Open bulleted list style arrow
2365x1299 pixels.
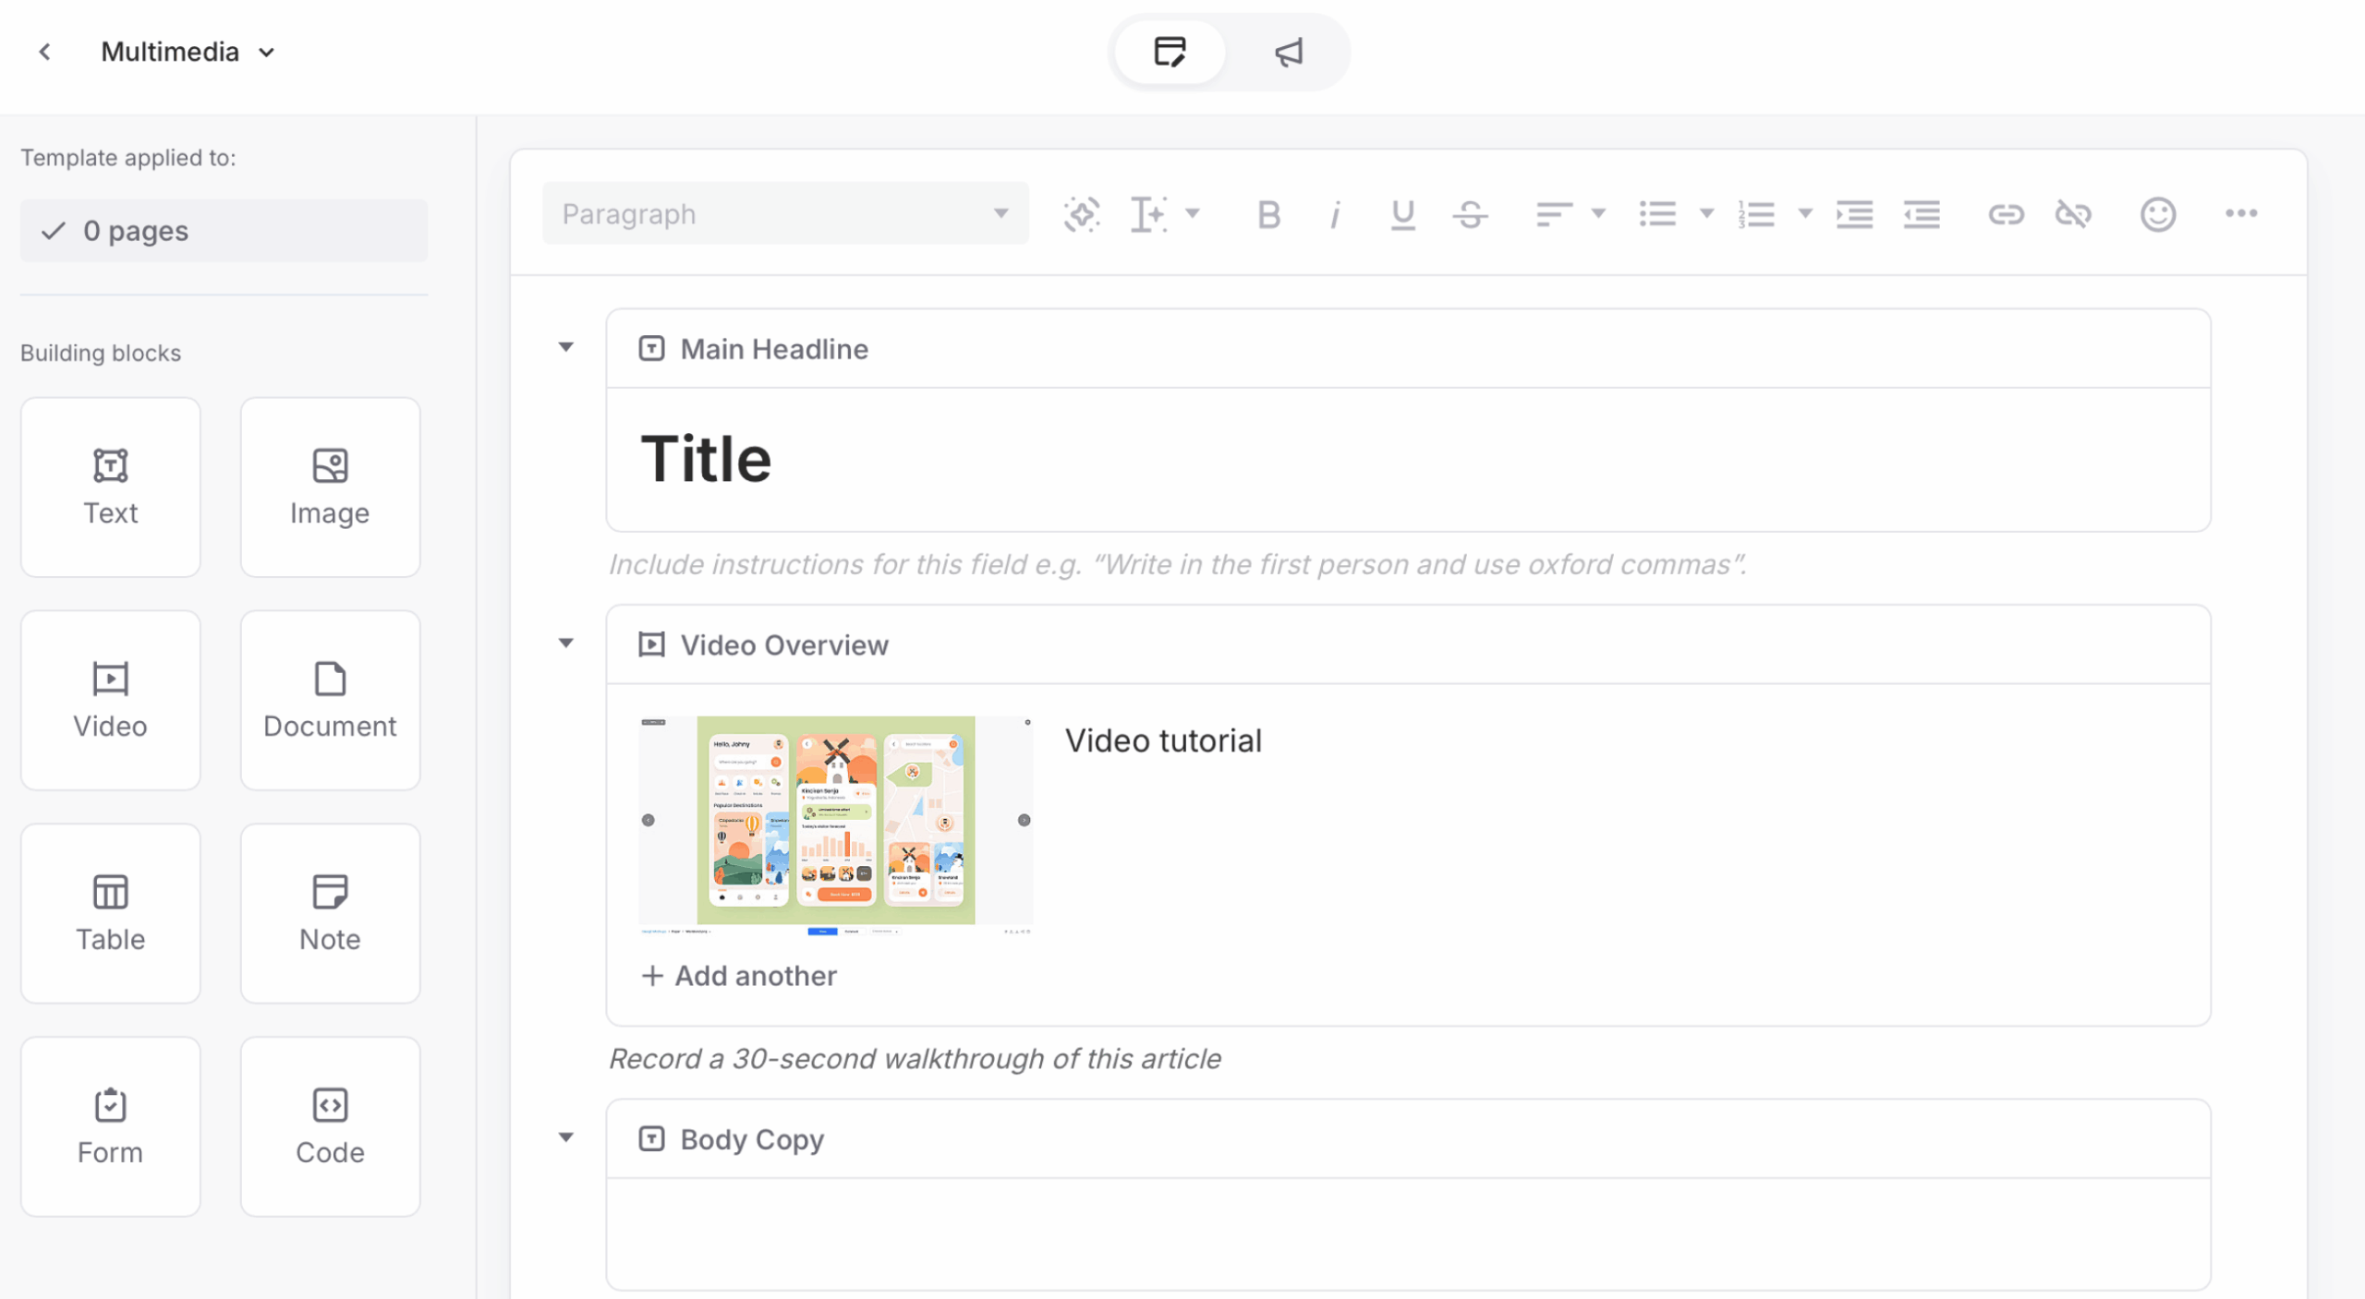1706,213
